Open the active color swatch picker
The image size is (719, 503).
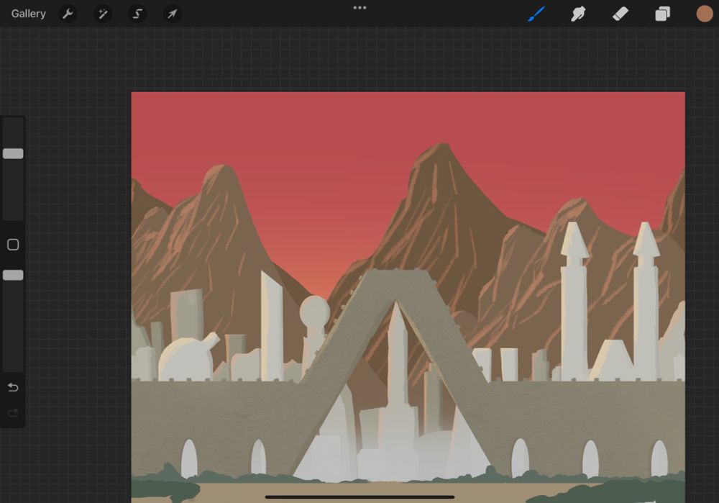[702, 14]
